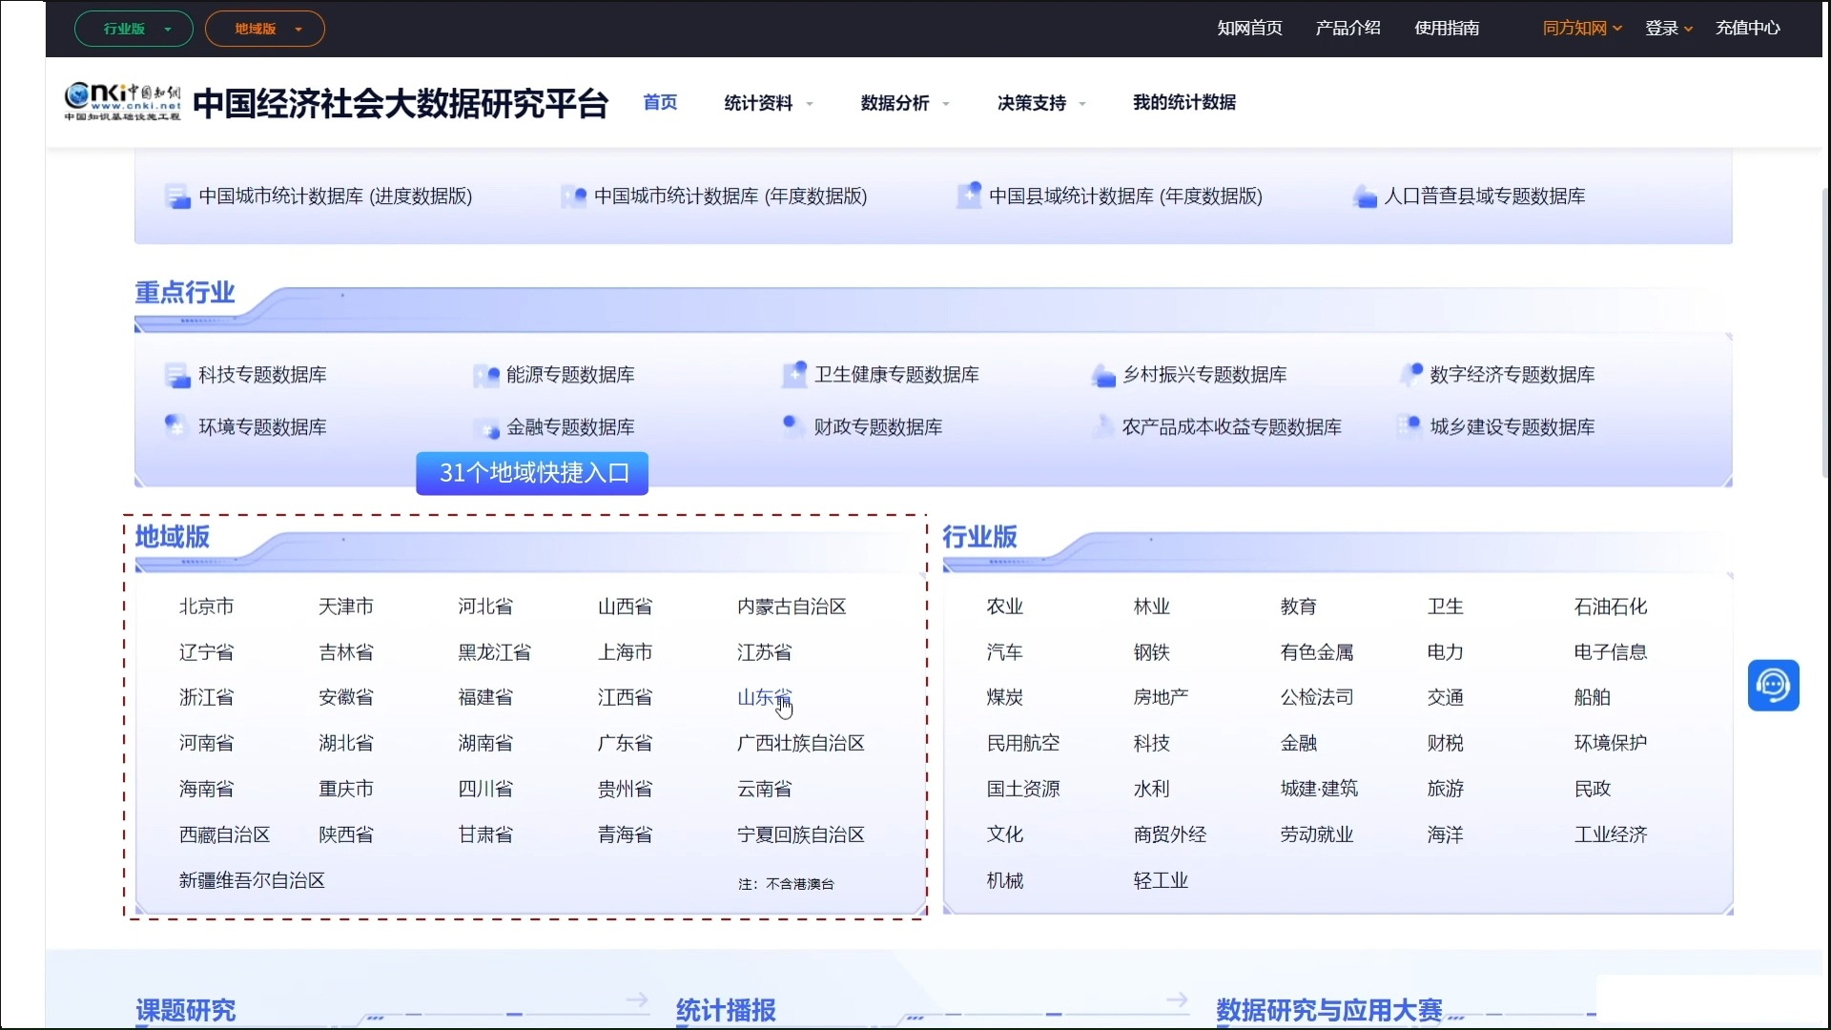This screenshot has width=1831, height=1030.
Task: Select 环境保护 industry
Action: [1610, 743]
